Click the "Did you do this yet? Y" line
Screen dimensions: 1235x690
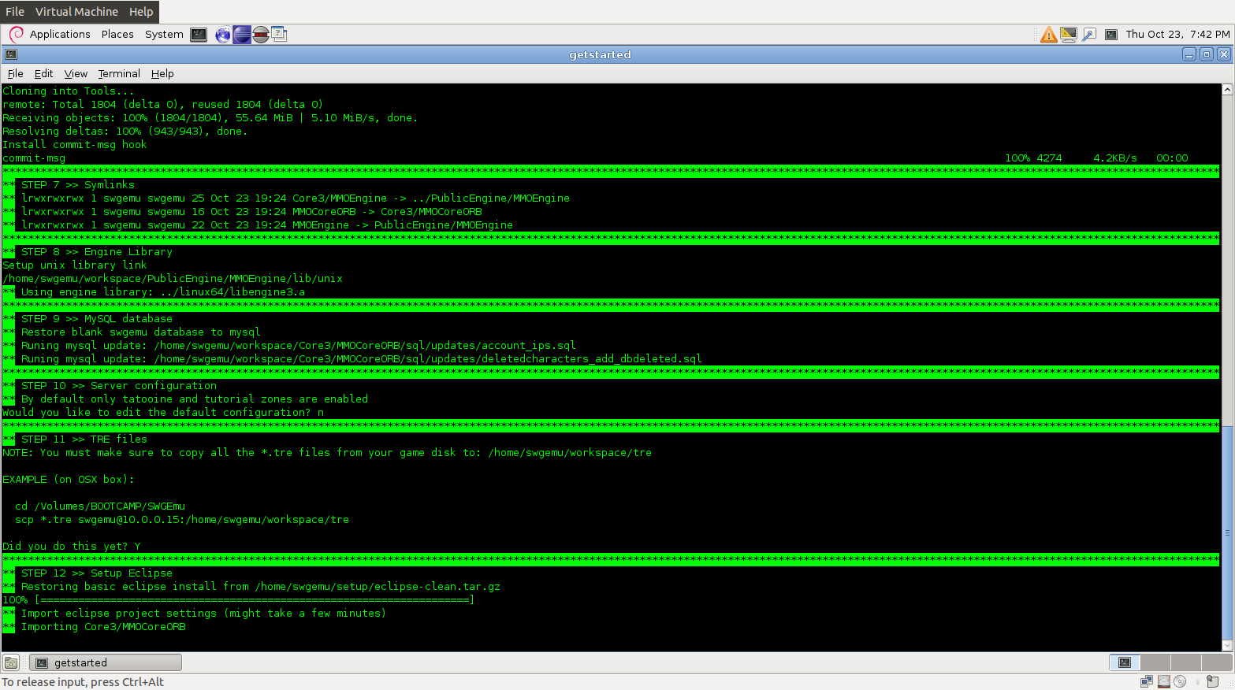(72, 547)
